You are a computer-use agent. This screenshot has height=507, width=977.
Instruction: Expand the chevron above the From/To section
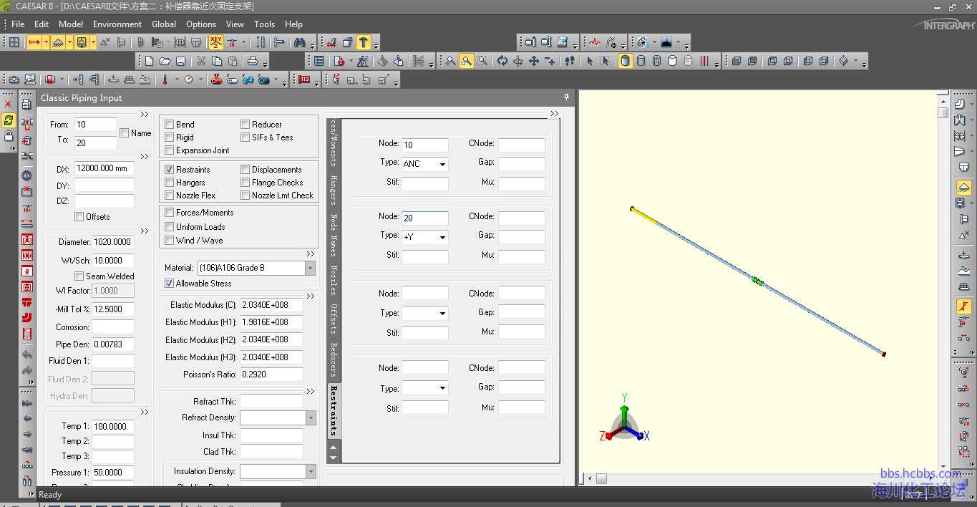tap(144, 115)
